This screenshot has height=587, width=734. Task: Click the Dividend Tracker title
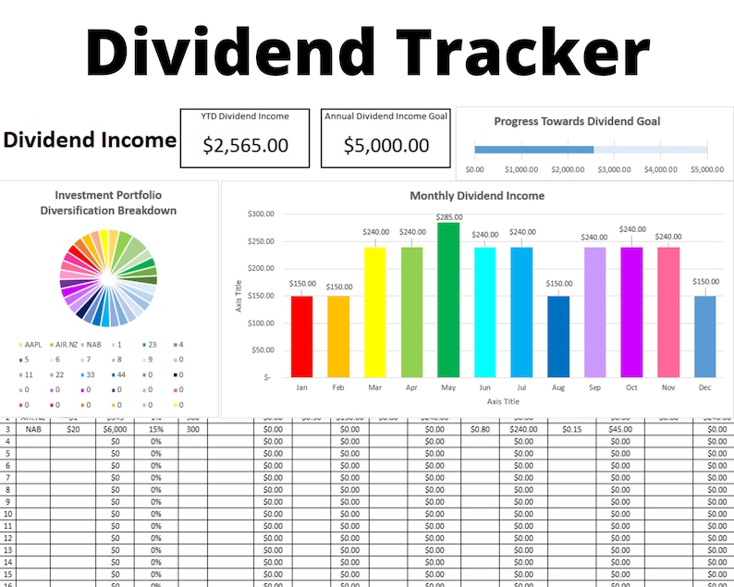point(368,52)
